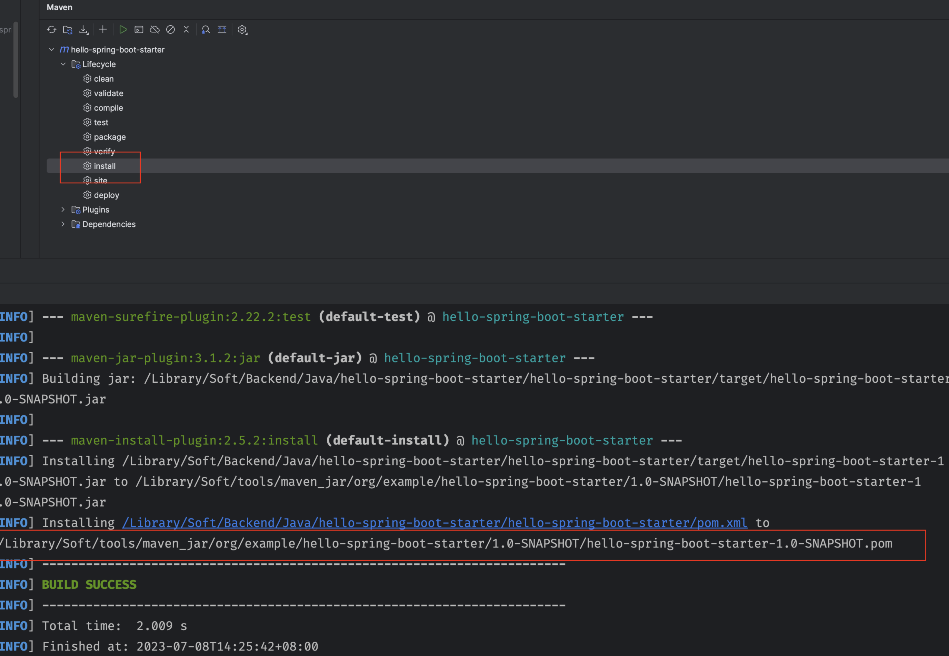Expand the Dependencies node
The height and width of the screenshot is (656, 949).
pos(62,224)
